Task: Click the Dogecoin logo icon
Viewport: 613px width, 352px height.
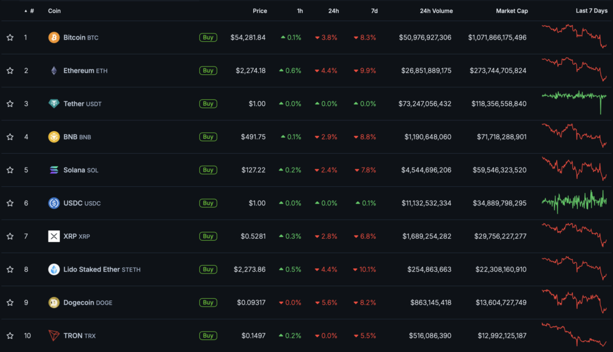Action: [54, 302]
